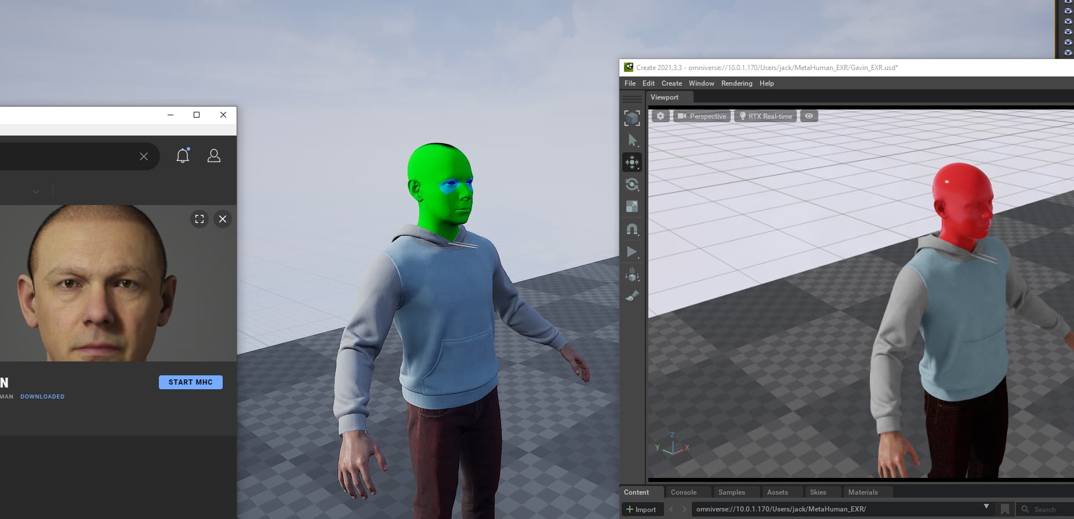Clear the search bar with the X
Screen dimensions: 1074x519
click(x=144, y=156)
